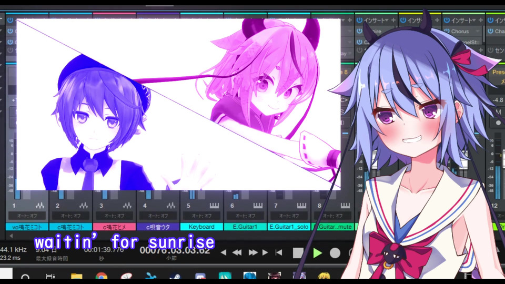
Task: Click the mixer scroll-left arrow below channel names
Action: (11, 236)
